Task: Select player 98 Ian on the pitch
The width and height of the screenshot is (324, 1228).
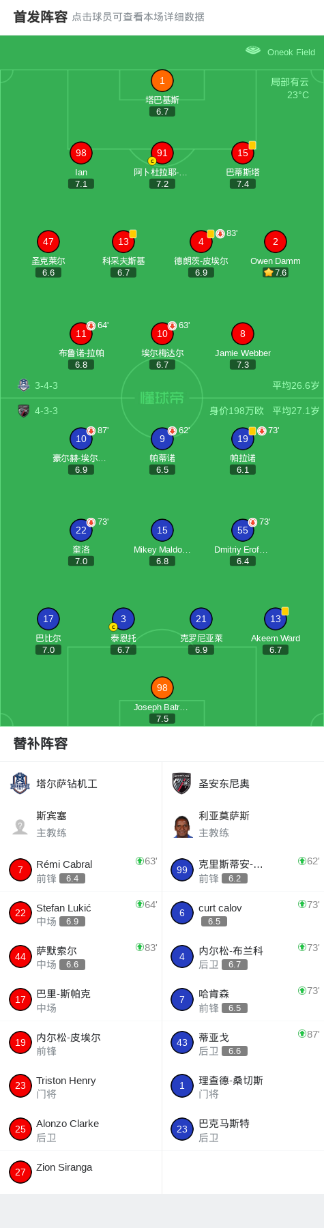Action: 81,153
